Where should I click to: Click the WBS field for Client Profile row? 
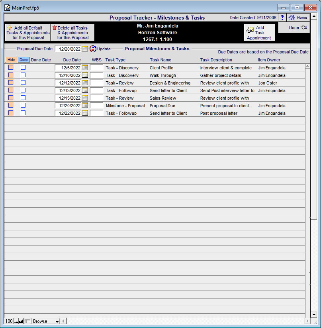[x=97, y=68]
